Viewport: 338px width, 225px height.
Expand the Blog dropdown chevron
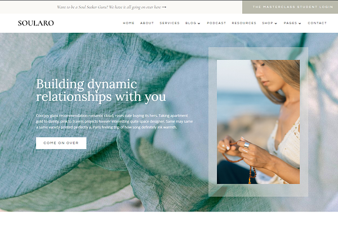[x=199, y=23]
